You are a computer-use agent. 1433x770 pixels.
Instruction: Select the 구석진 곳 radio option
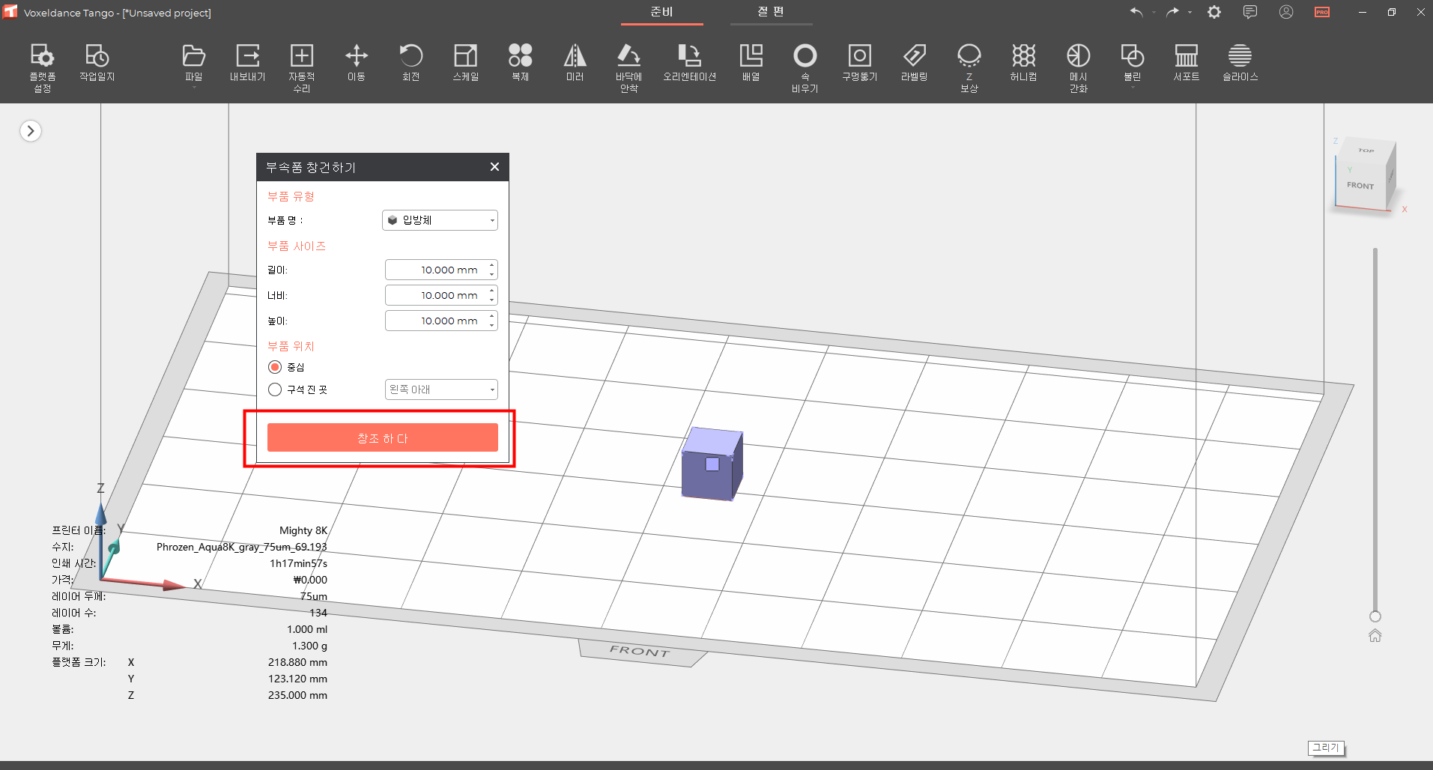tap(275, 389)
